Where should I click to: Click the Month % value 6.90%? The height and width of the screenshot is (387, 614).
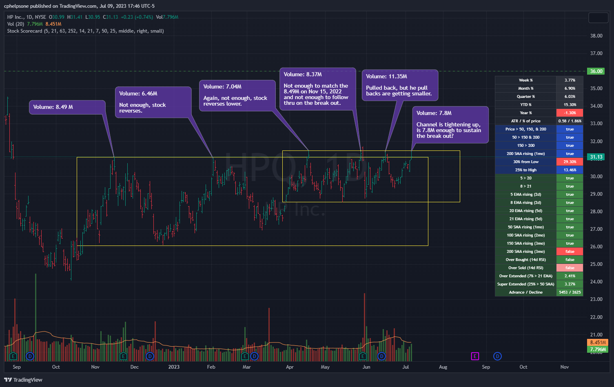(x=570, y=88)
